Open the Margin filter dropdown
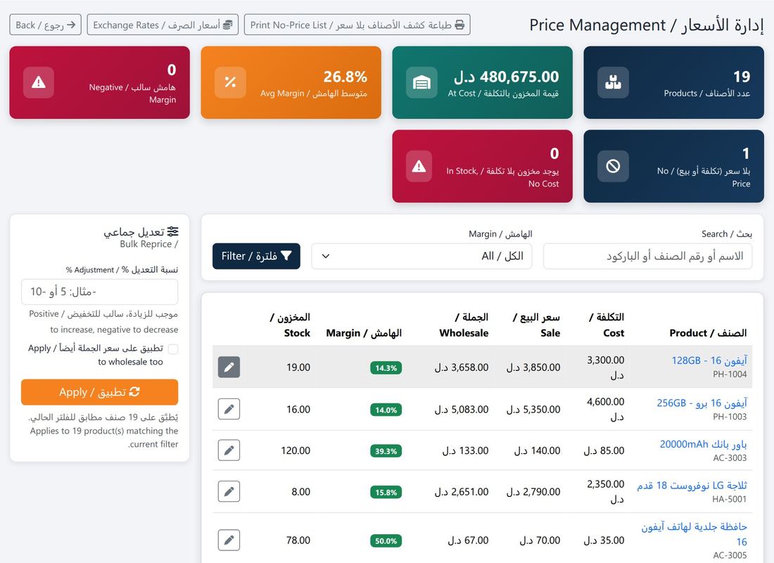Viewport: 774px width, 563px height. point(421,256)
